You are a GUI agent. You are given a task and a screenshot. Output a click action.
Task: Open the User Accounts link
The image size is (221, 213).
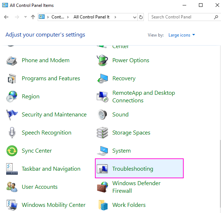click(x=39, y=187)
